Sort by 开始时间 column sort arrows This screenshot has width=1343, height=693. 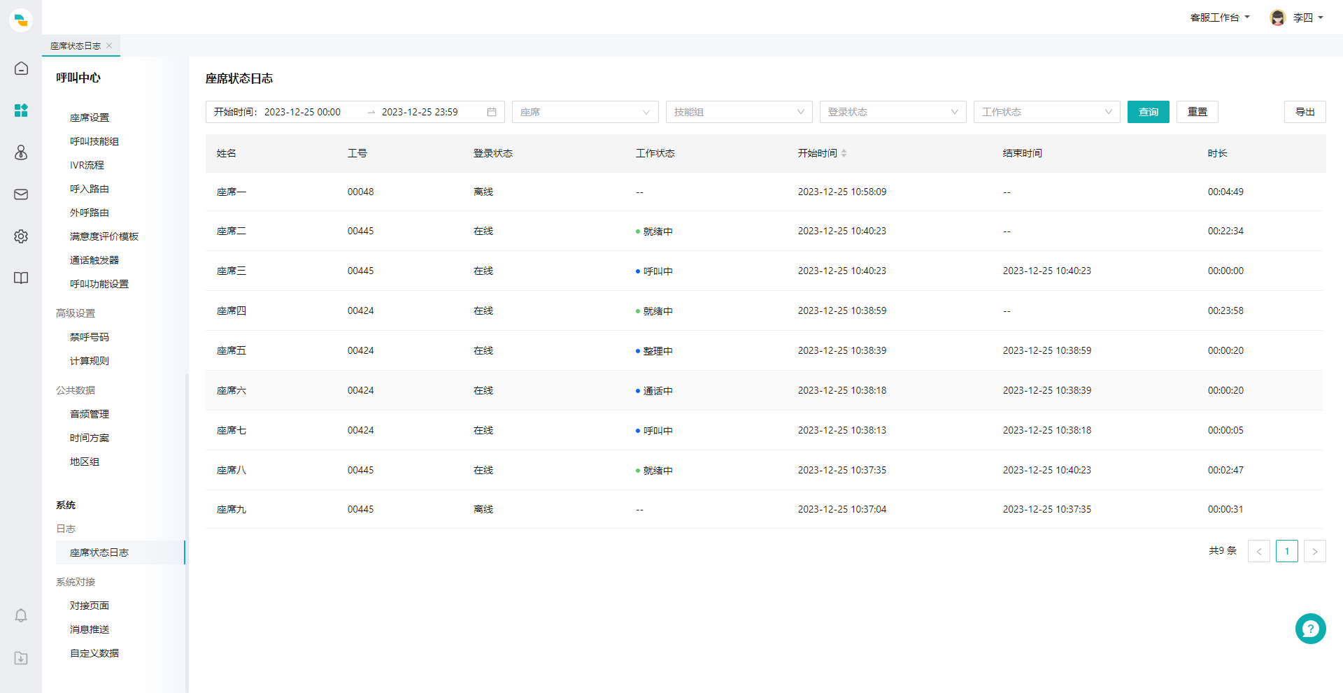pyautogui.click(x=844, y=153)
